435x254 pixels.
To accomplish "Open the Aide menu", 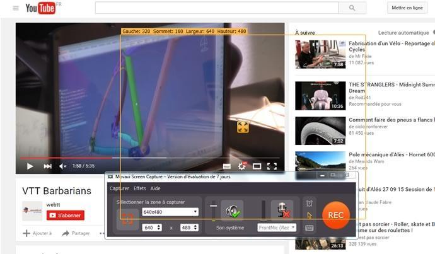I will tap(155, 188).
